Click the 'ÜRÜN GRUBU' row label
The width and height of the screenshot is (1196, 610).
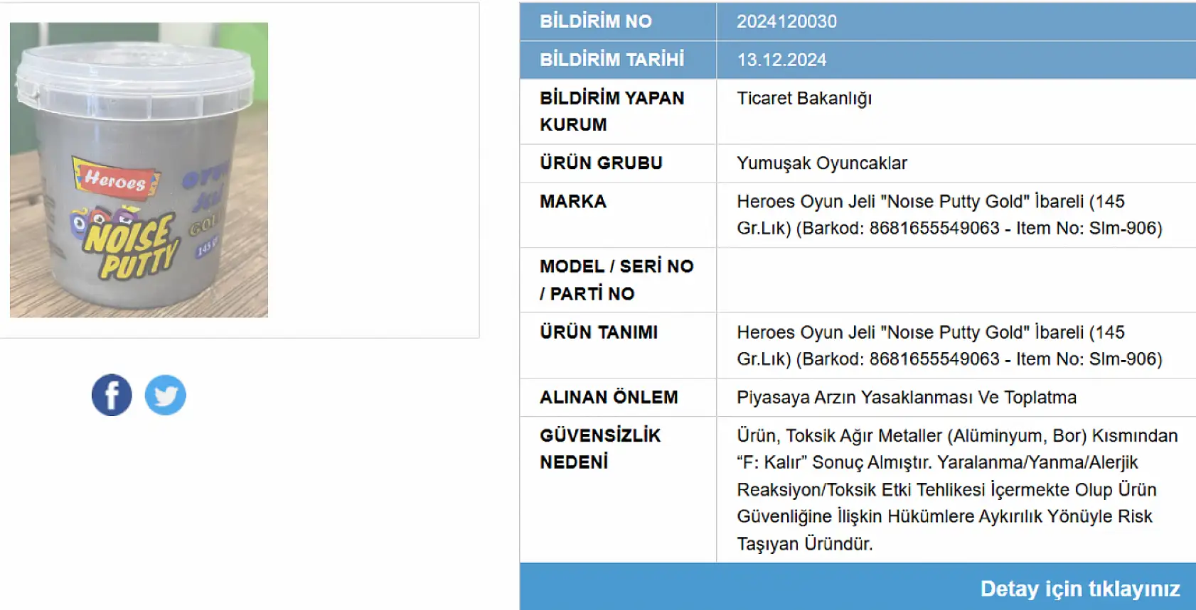coord(601,163)
